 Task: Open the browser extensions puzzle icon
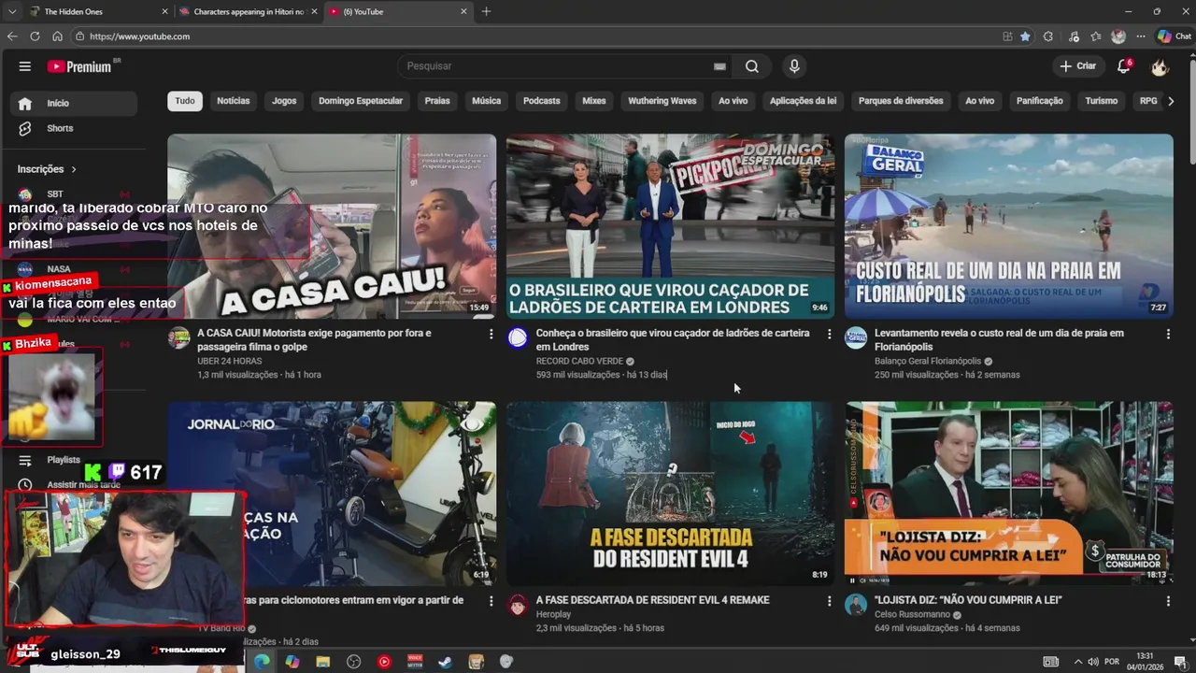click(x=1048, y=36)
